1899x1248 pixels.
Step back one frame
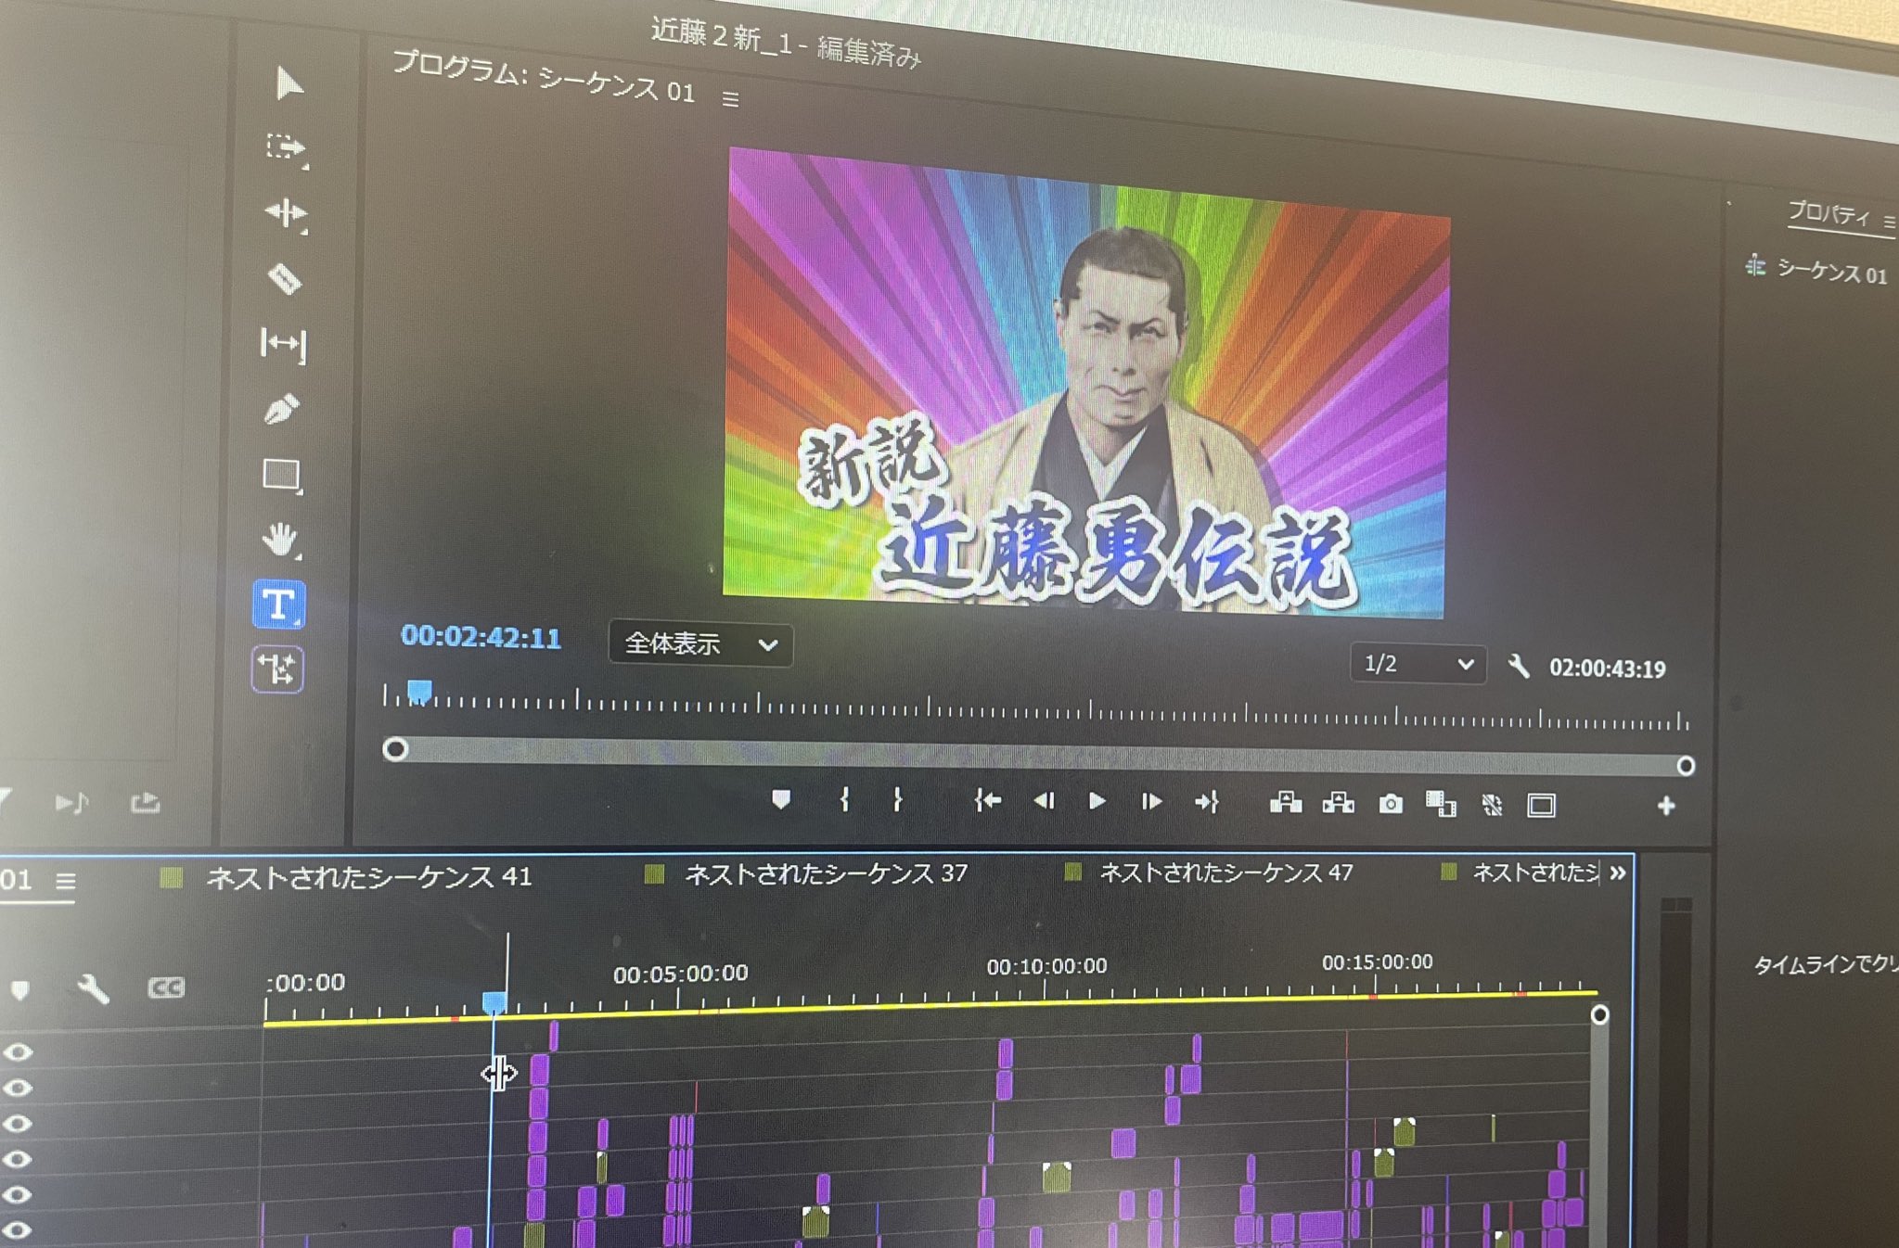click(x=1045, y=800)
